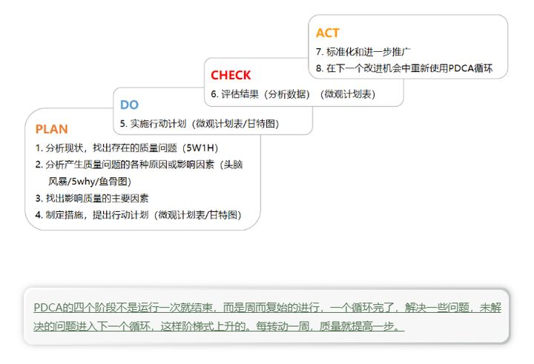
Task: Click the second underlined line starting "决的问题进入下一个循环"
Action: pos(219,326)
